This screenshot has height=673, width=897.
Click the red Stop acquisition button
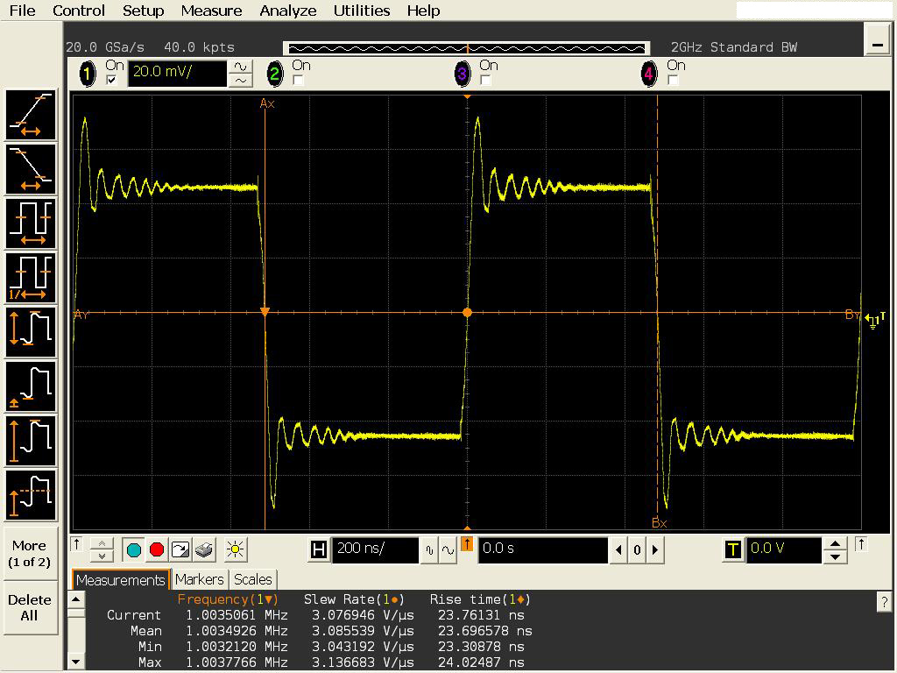156,550
